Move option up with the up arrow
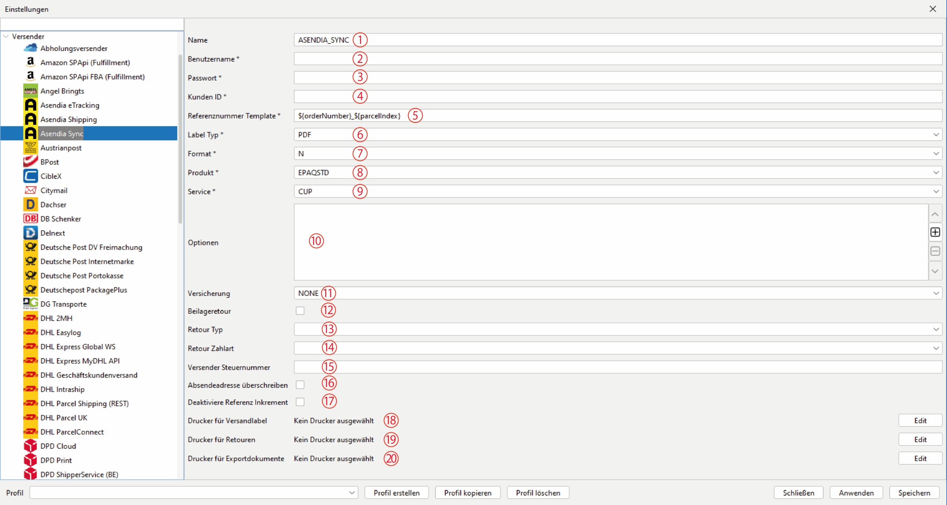Screen dimensions: 947x505 (x=935, y=214)
